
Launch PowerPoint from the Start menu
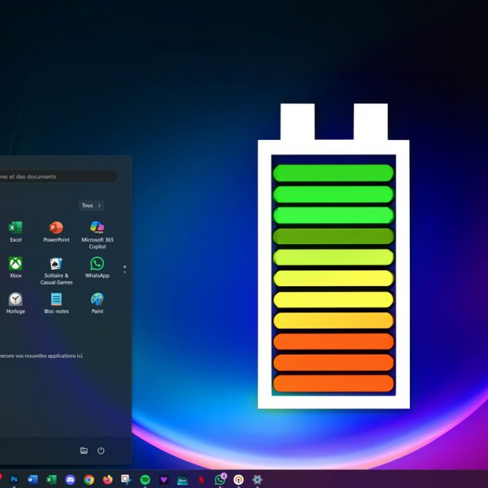pos(56,232)
